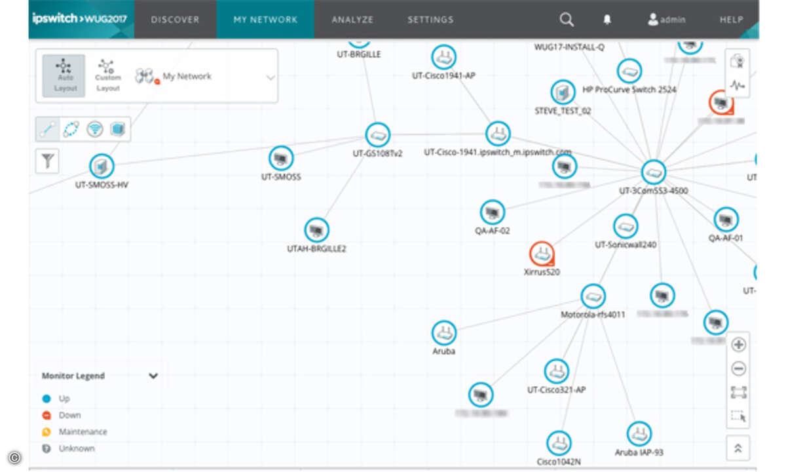This screenshot has height=472, width=786.
Task: Click the UT-BRGILLE device label
Action: pos(359,54)
